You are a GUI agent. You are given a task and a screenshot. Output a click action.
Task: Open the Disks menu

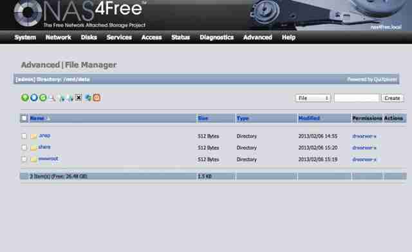pos(89,37)
